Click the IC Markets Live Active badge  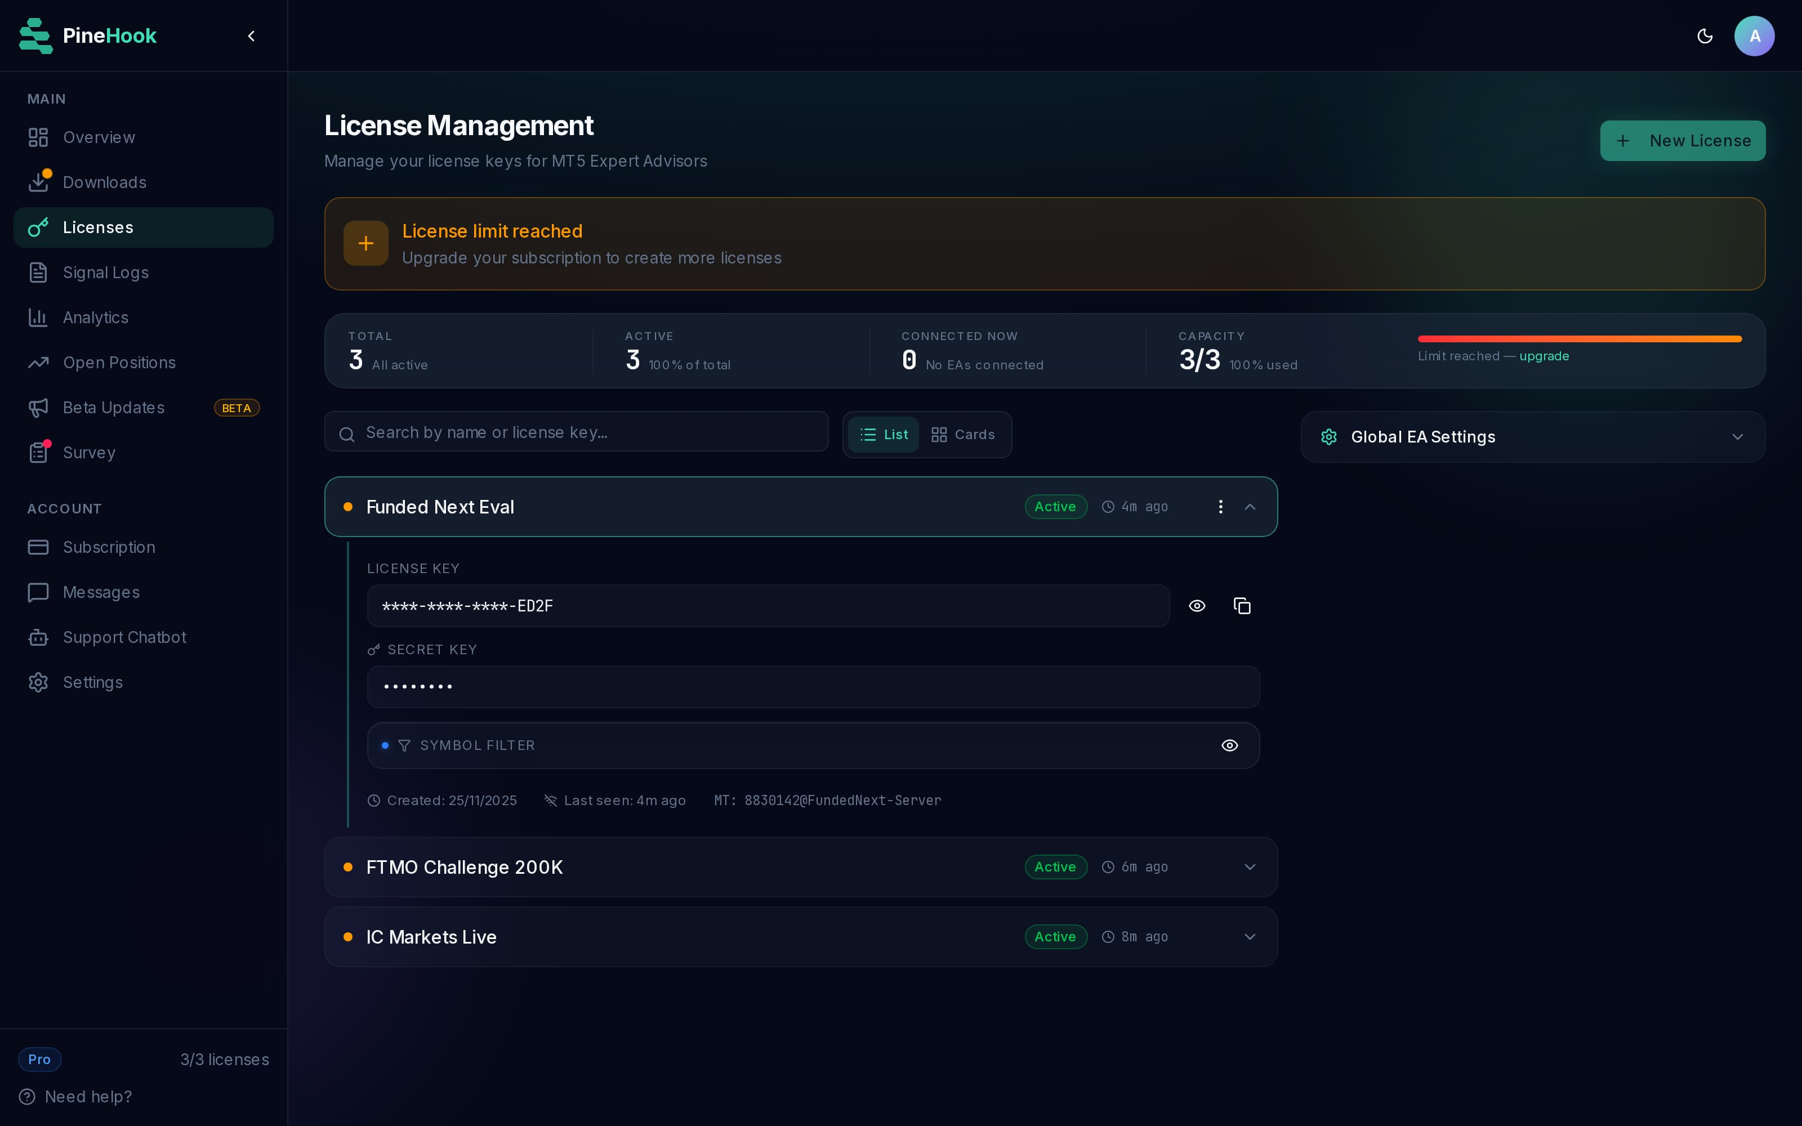pos(1056,937)
